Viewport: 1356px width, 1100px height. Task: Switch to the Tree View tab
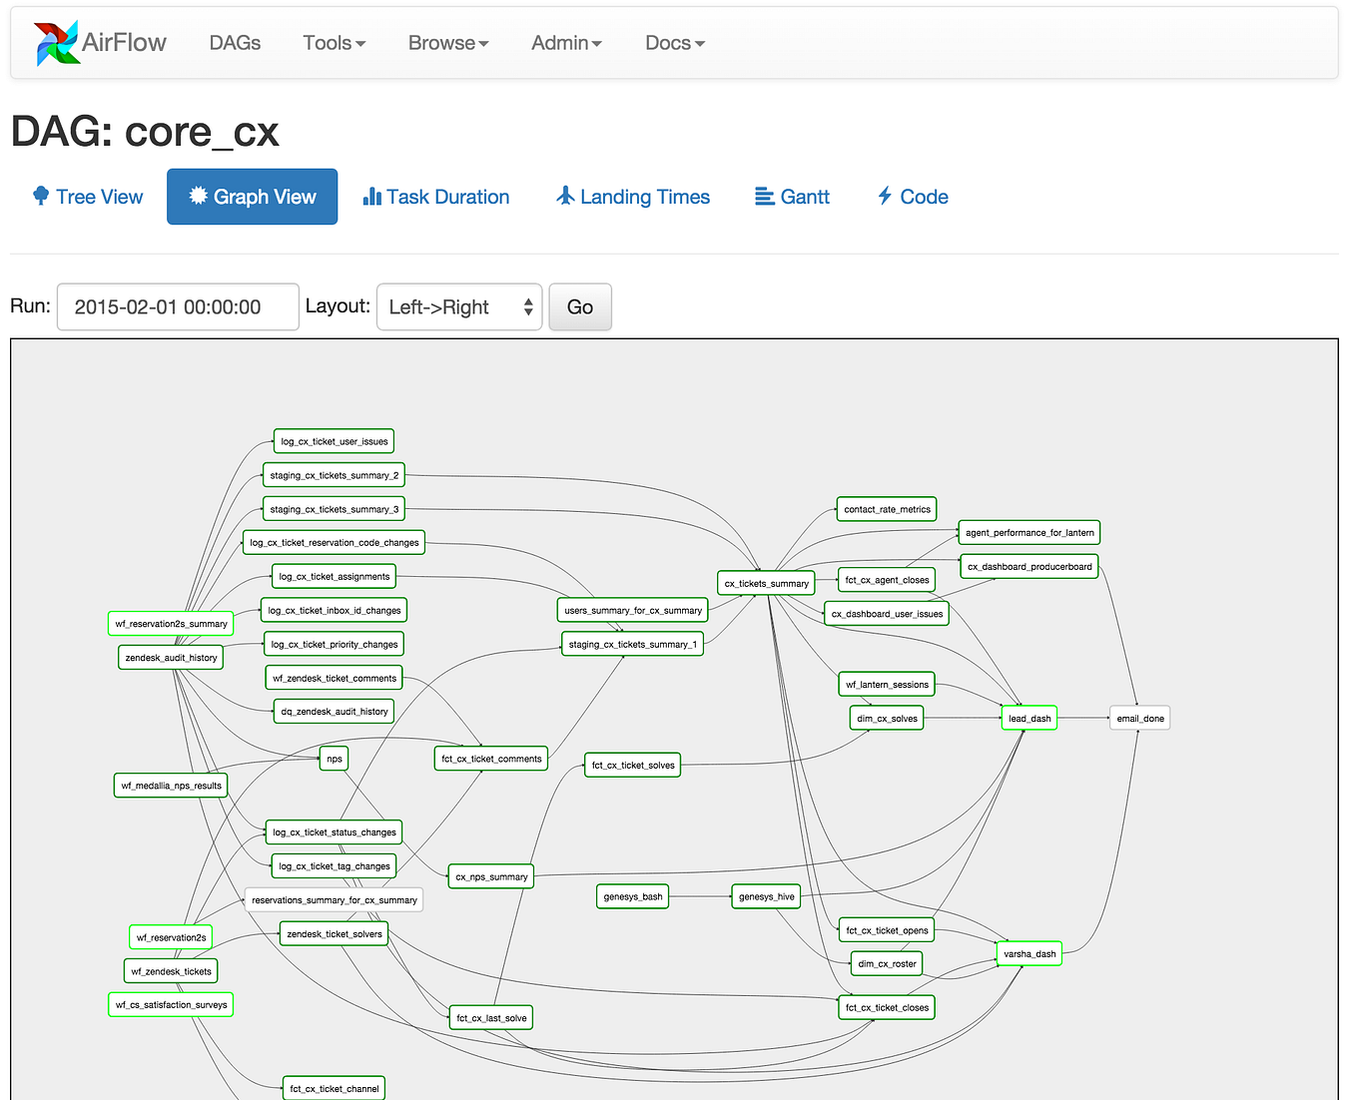[87, 196]
